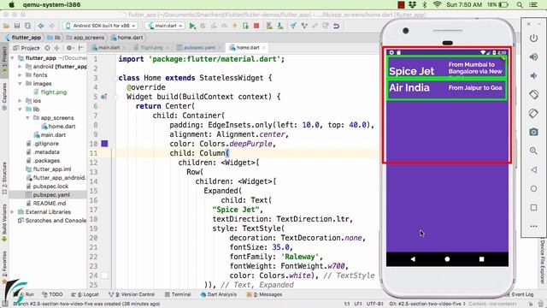Click emulator sidebar Back triangle
Image resolution: width=547 pixels, height=308 pixels.
pyautogui.click(x=533, y=169)
